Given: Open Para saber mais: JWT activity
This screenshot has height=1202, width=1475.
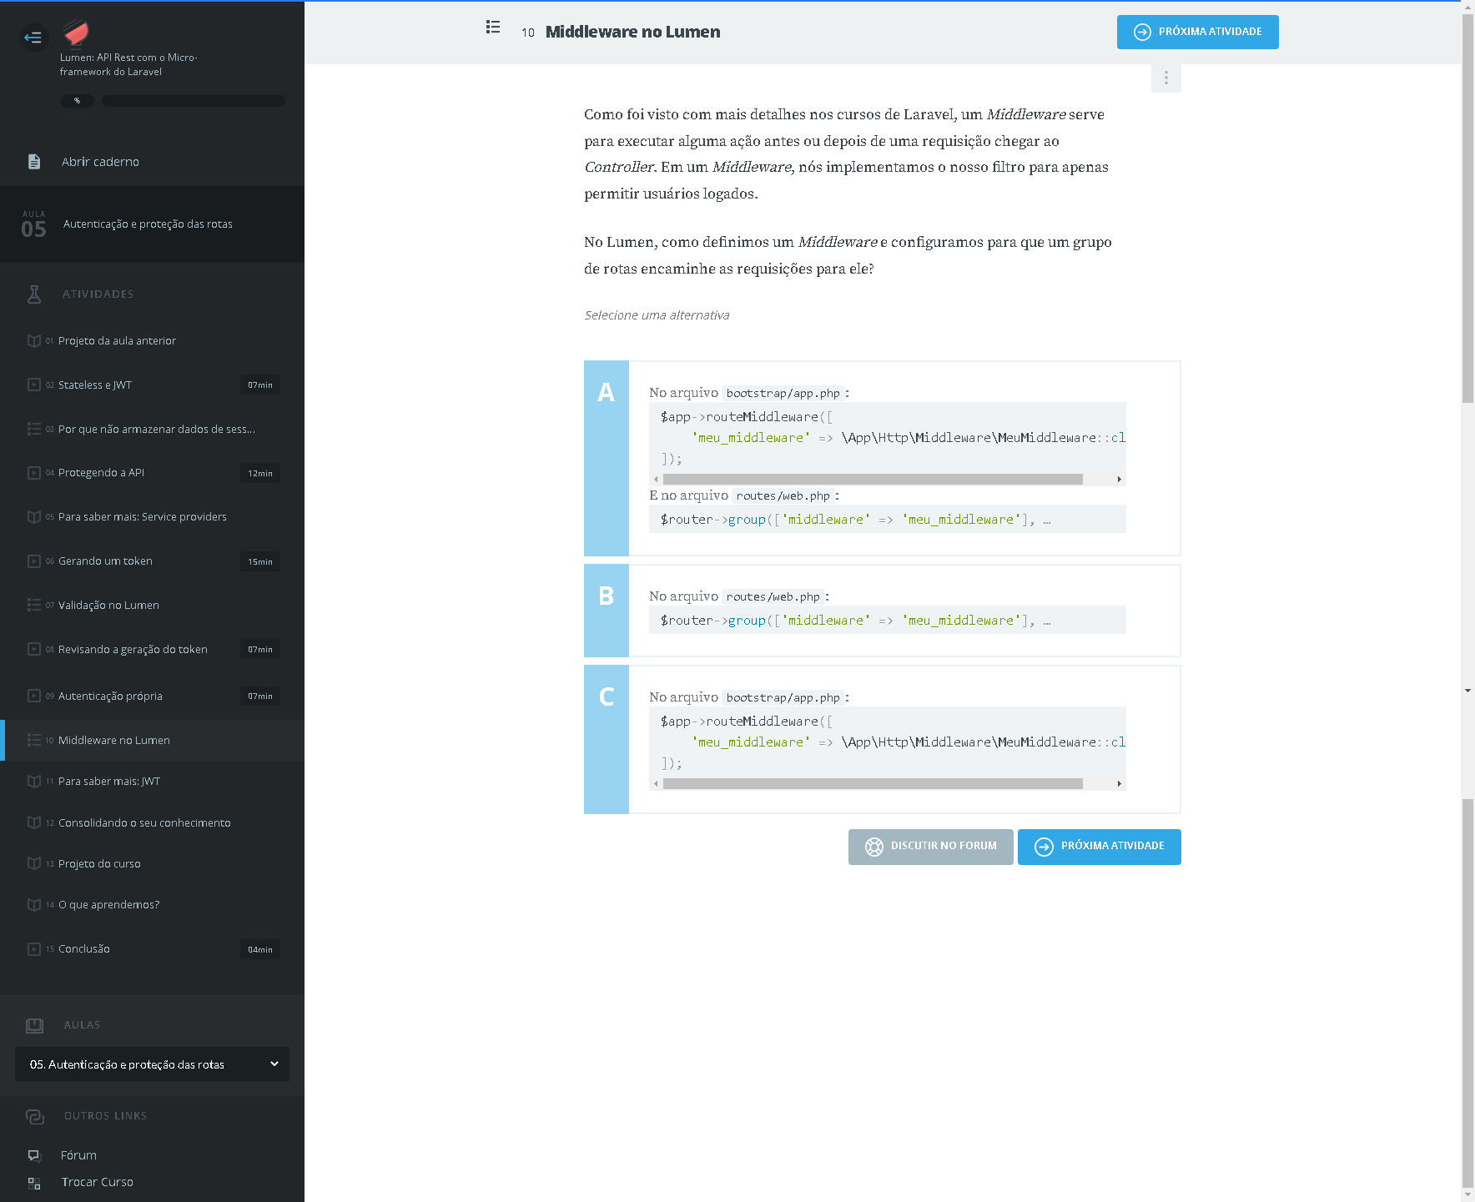Looking at the screenshot, I should coord(109,782).
